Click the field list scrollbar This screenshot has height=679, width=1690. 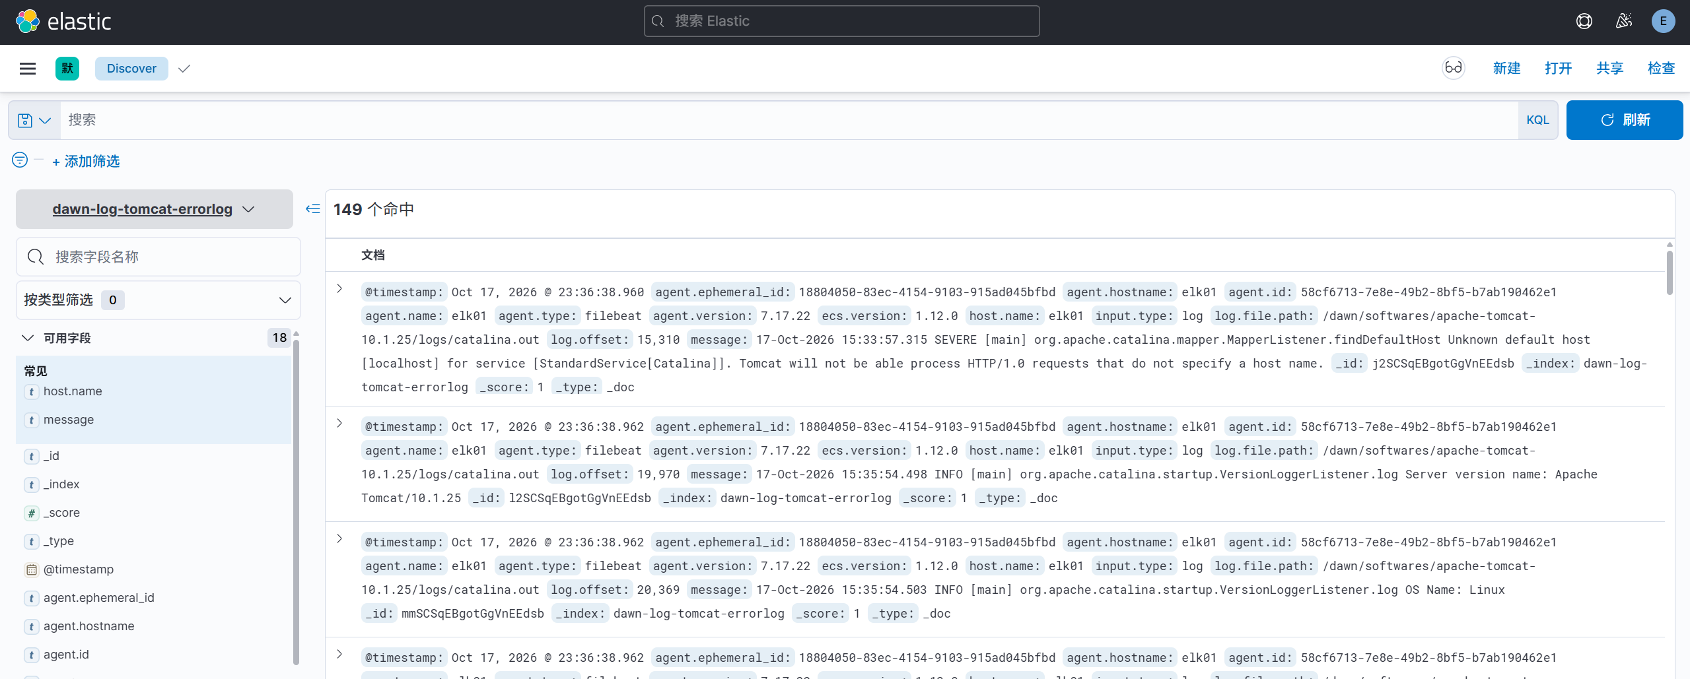point(296,501)
